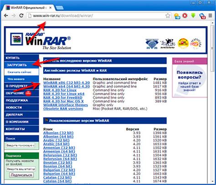Click Armenian (64 bit) link

click(59, 151)
